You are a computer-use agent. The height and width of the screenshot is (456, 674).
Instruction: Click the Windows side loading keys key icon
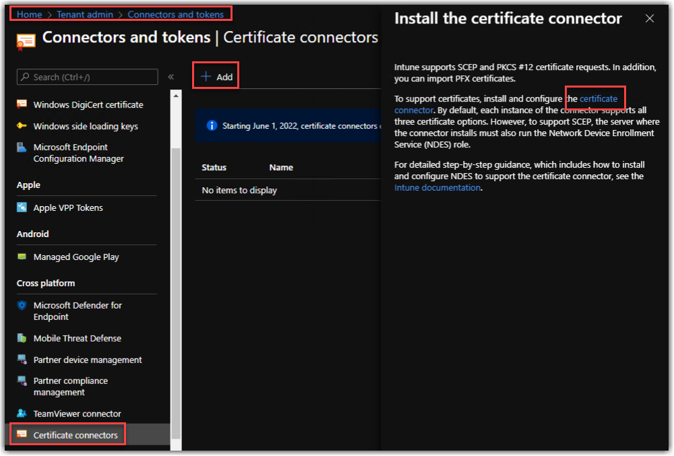(22, 126)
